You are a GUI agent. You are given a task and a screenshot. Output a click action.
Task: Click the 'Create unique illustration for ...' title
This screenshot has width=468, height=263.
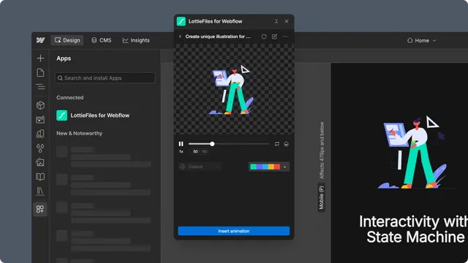click(x=218, y=37)
